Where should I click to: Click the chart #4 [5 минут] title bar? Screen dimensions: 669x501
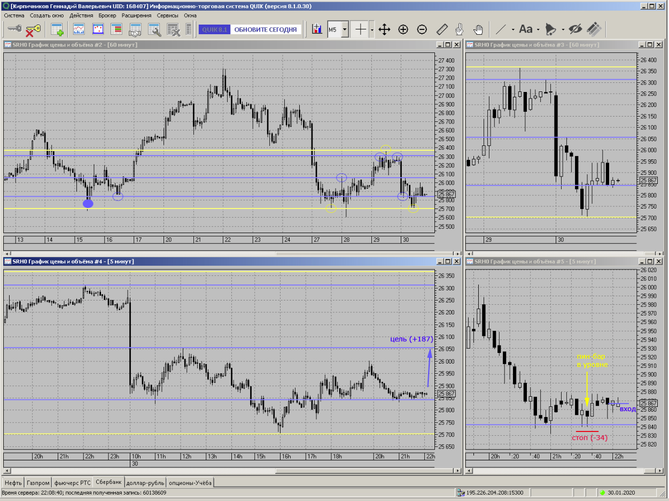tap(232, 261)
